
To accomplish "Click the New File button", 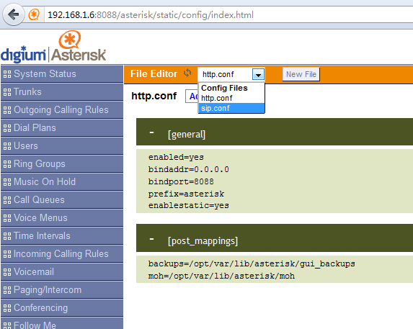I will click(301, 74).
